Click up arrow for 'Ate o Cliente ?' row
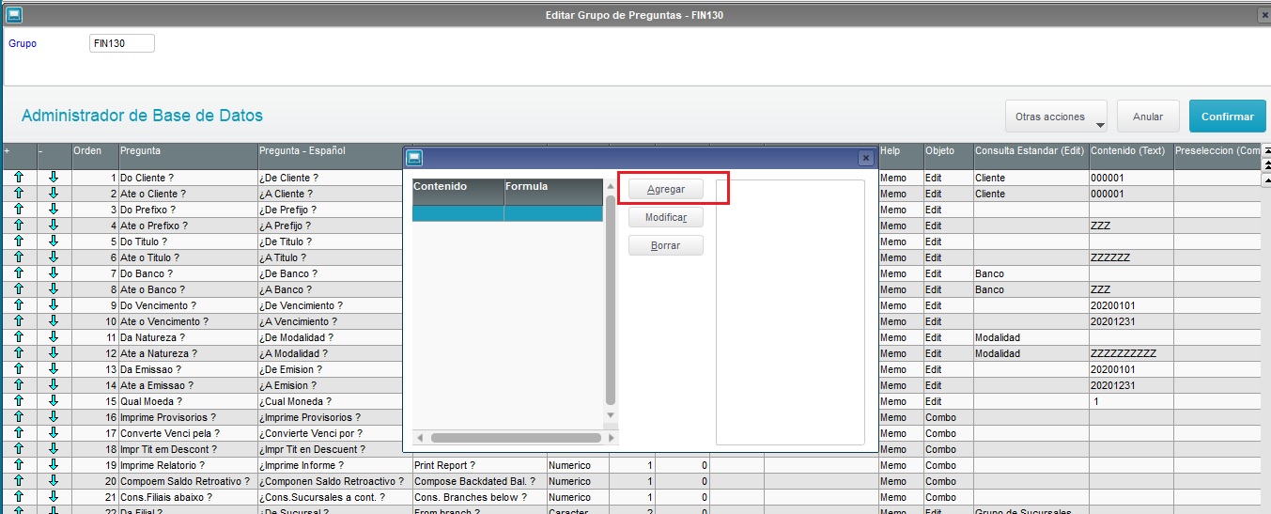The width and height of the screenshot is (1271, 514). [x=19, y=194]
